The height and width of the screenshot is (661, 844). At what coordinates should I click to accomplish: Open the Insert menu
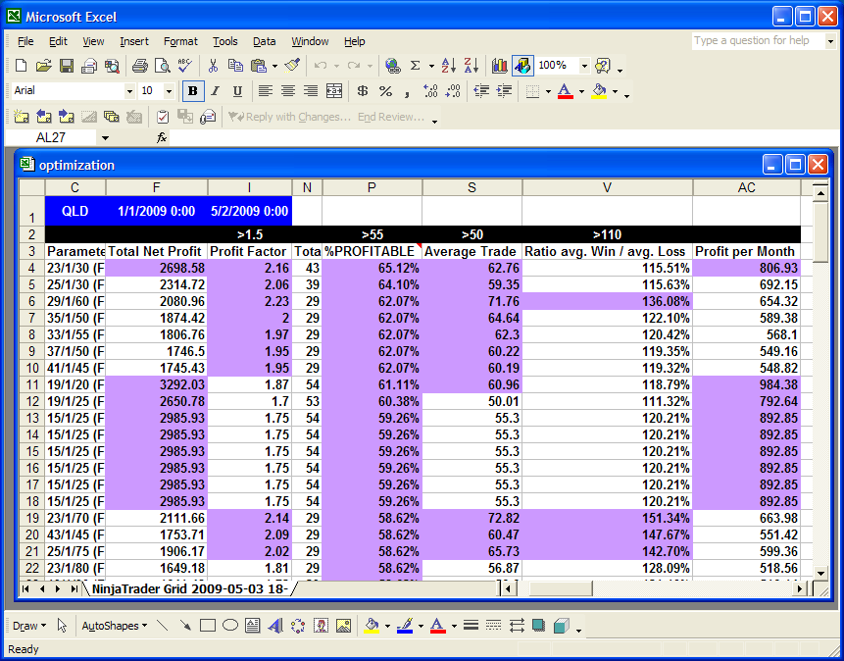click(x=134, y=41)
